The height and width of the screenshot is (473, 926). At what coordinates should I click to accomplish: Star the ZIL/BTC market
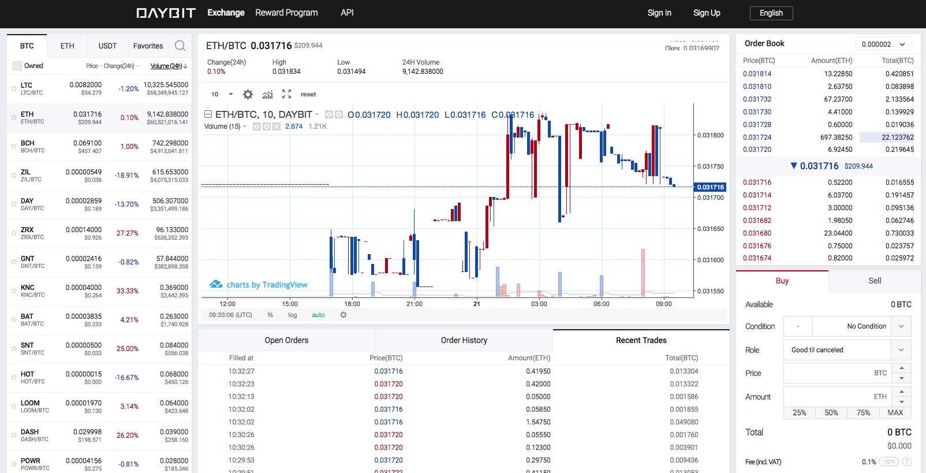14,176
